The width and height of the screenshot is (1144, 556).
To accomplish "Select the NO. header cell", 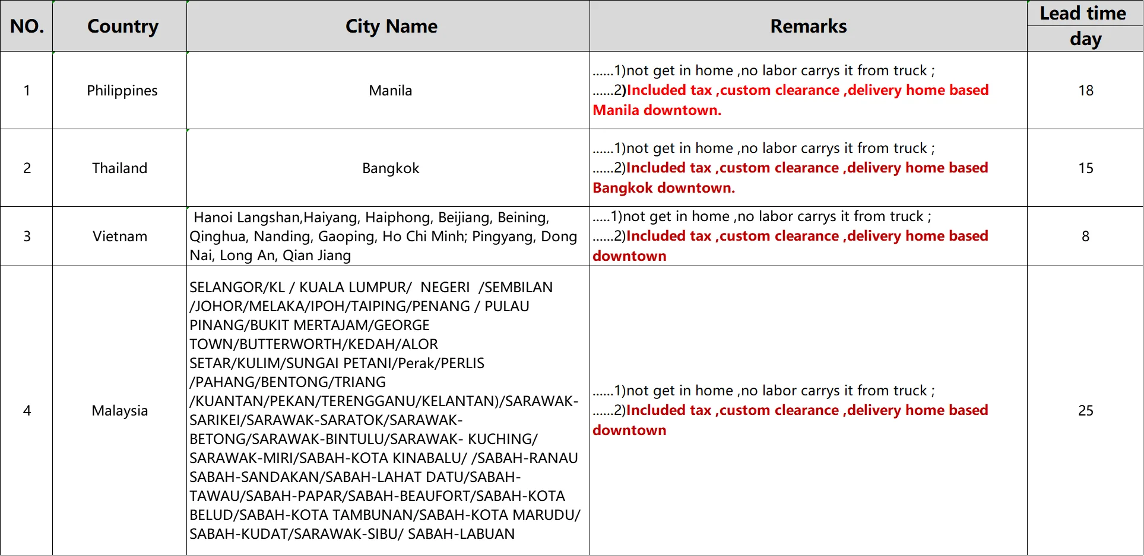I will click(27, 26).
